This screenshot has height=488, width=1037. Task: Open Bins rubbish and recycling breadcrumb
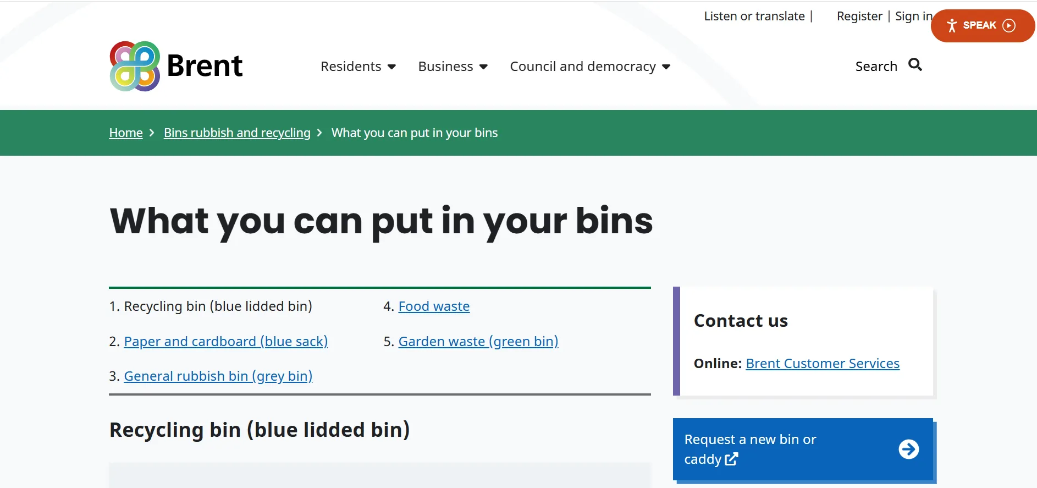[237, 133]
